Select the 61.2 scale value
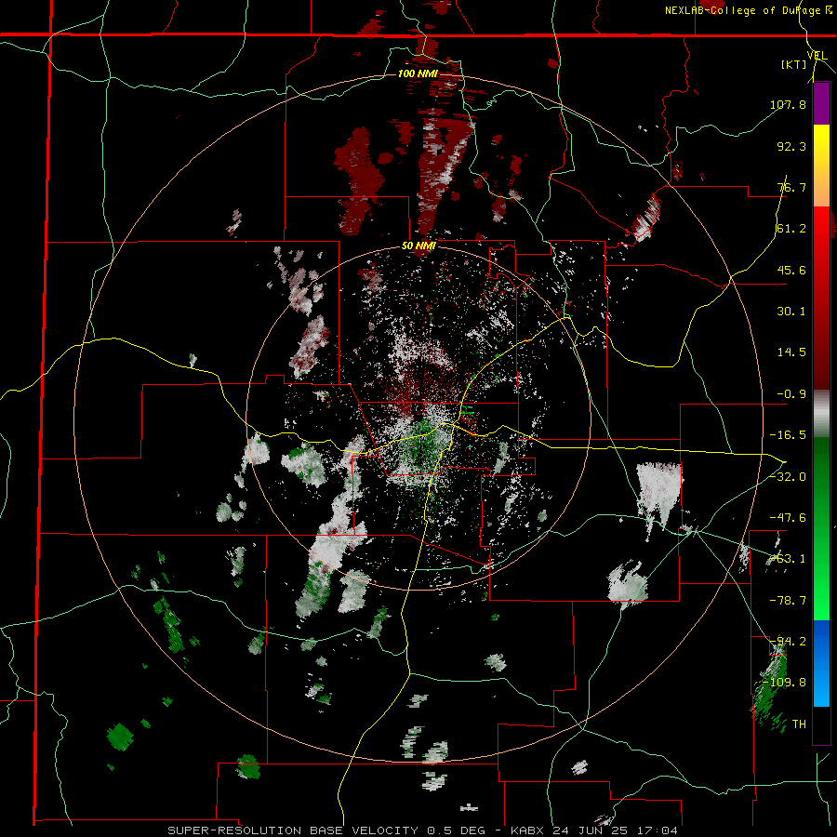Image resolution: width=837 pixels, height=837 pixels. click(x=791, y=229)
